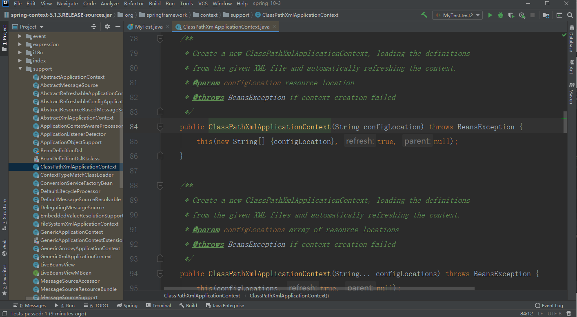Screen dimensions: 577x317
Task: Click the grey Stop square icon
Action: tap(533, 15)
